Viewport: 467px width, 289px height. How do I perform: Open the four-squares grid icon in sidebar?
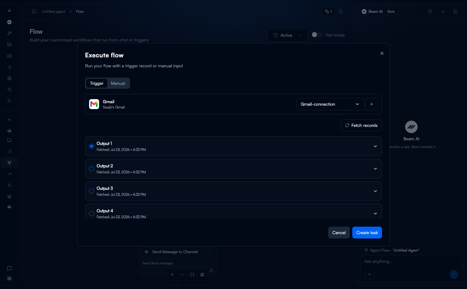click(9, 78)
